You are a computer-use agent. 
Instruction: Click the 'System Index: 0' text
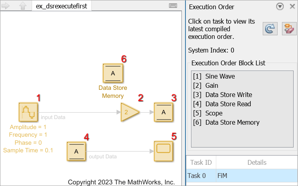pos(211,50)
